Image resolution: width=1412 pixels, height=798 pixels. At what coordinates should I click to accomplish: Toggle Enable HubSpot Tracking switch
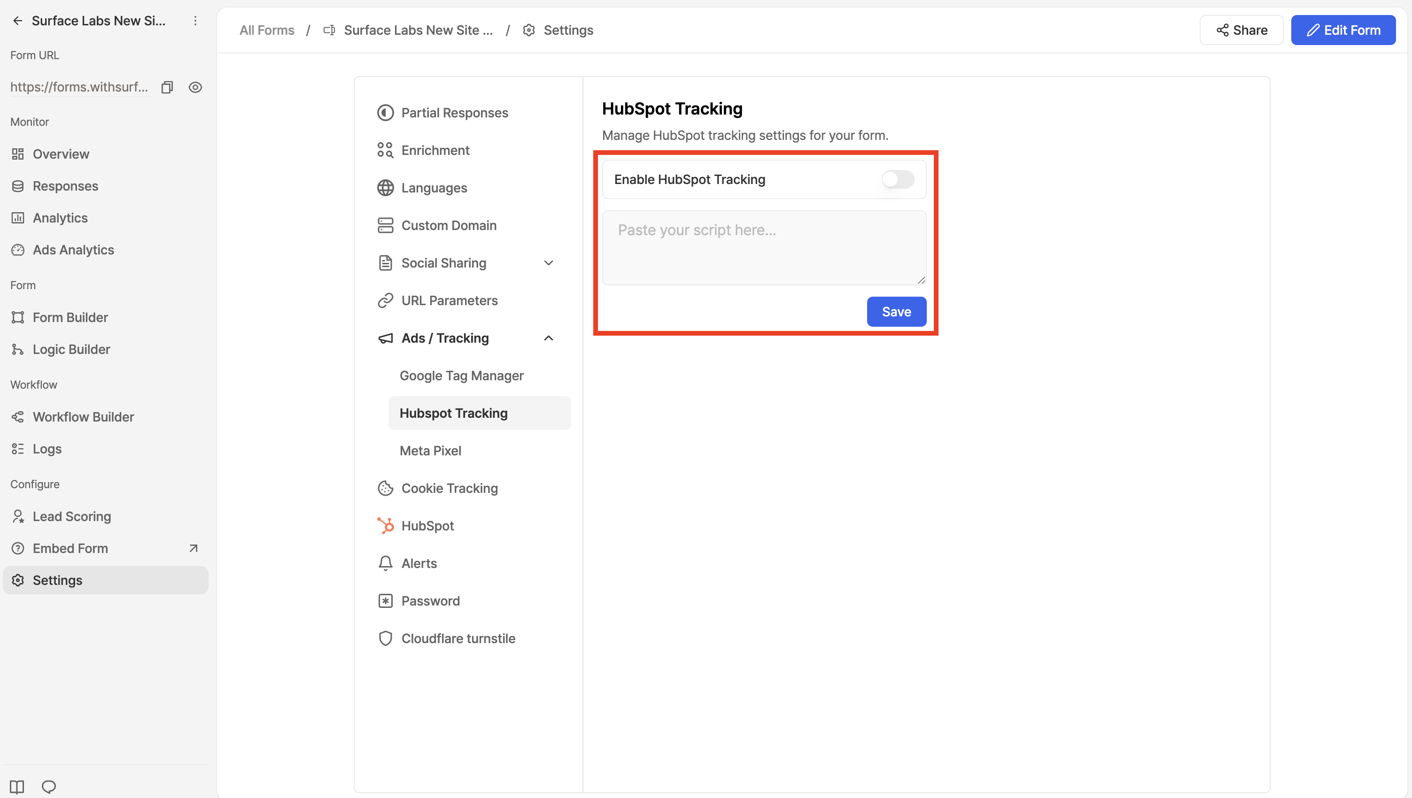click(898, 179)
